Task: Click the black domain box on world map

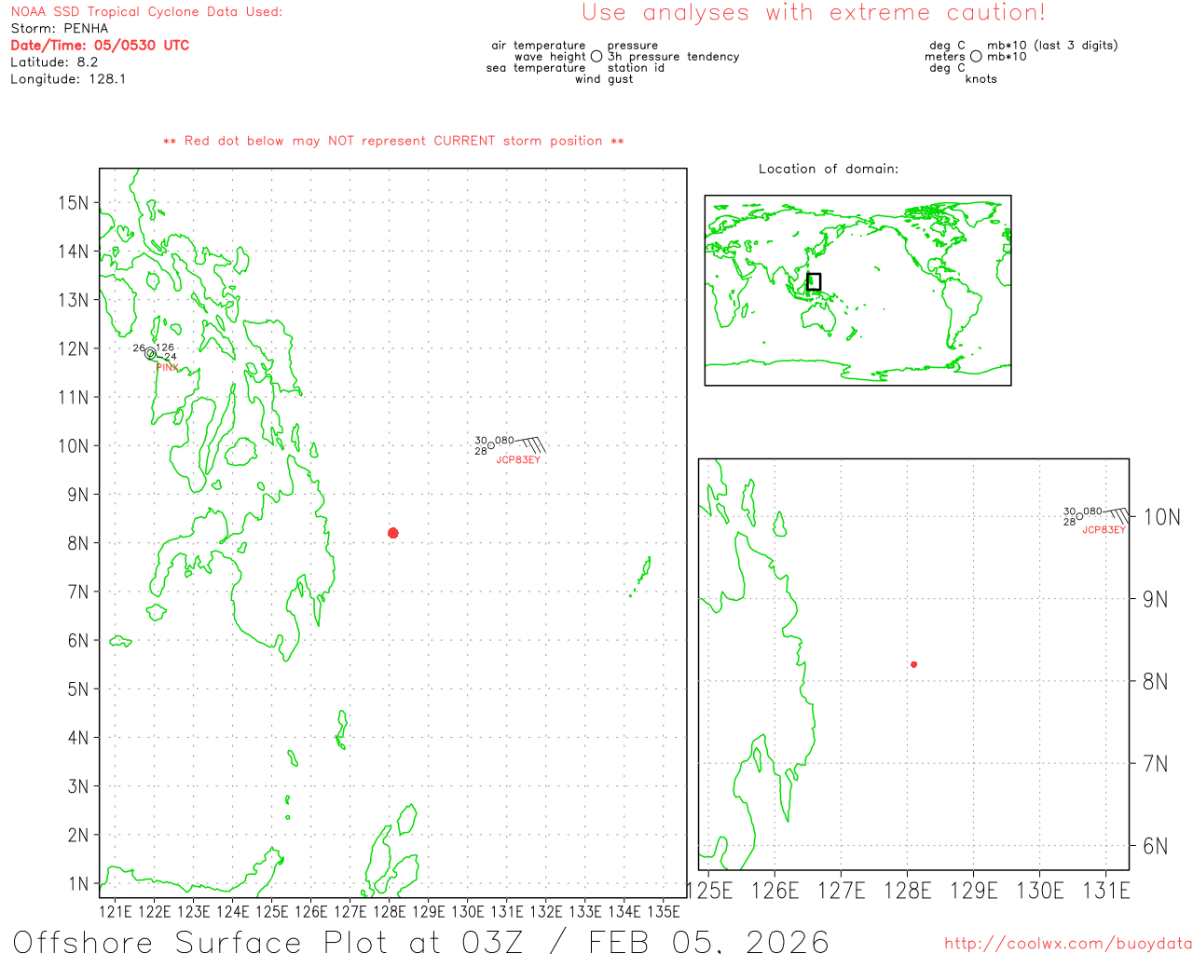Action: coord(814,281)
